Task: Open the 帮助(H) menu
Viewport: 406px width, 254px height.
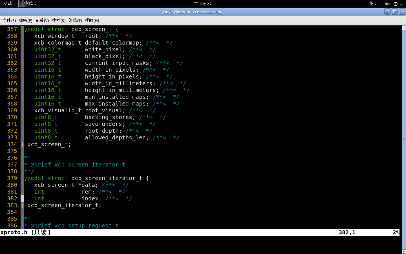Action: tap(92, 20)
